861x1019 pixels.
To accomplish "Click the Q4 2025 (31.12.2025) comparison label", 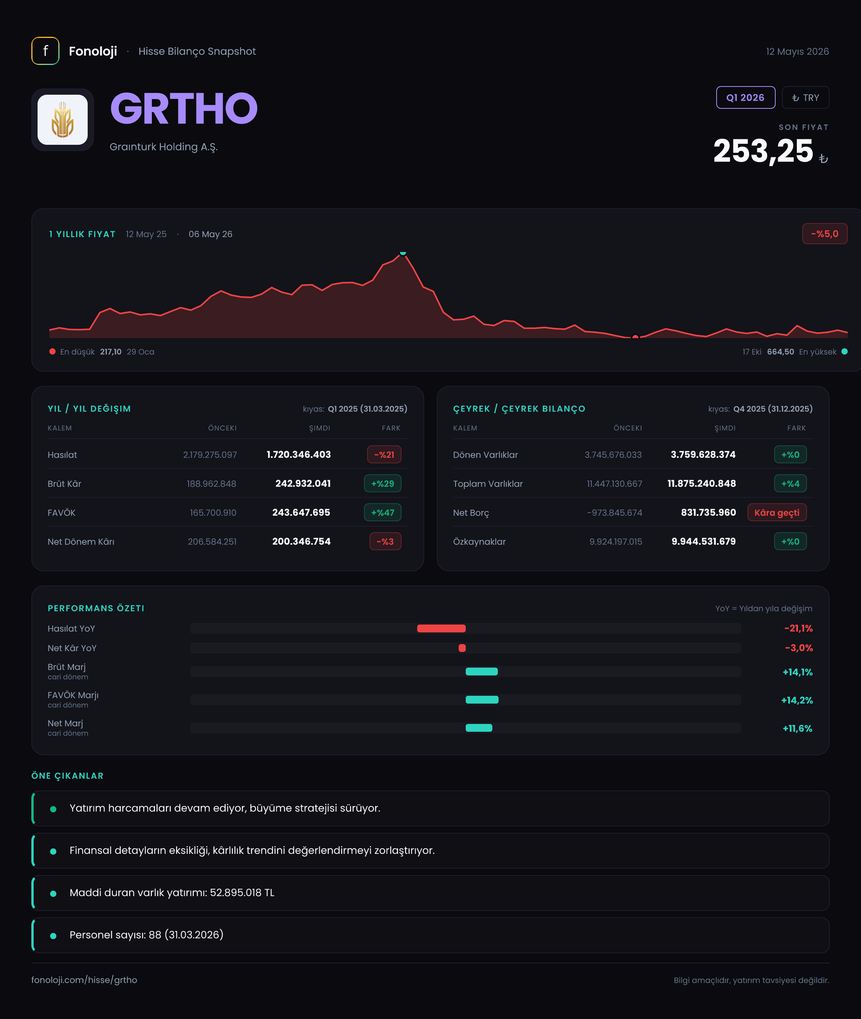I will tap(773, 409).
